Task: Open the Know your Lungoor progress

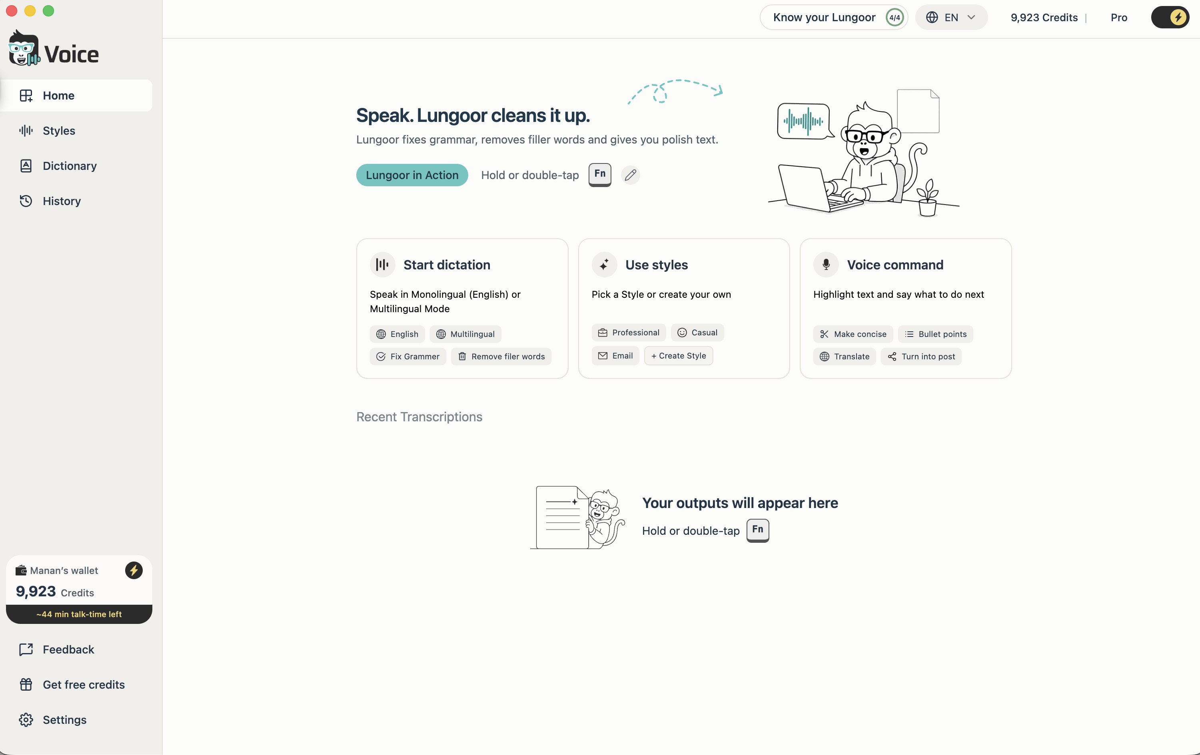Action: (834, 18)
